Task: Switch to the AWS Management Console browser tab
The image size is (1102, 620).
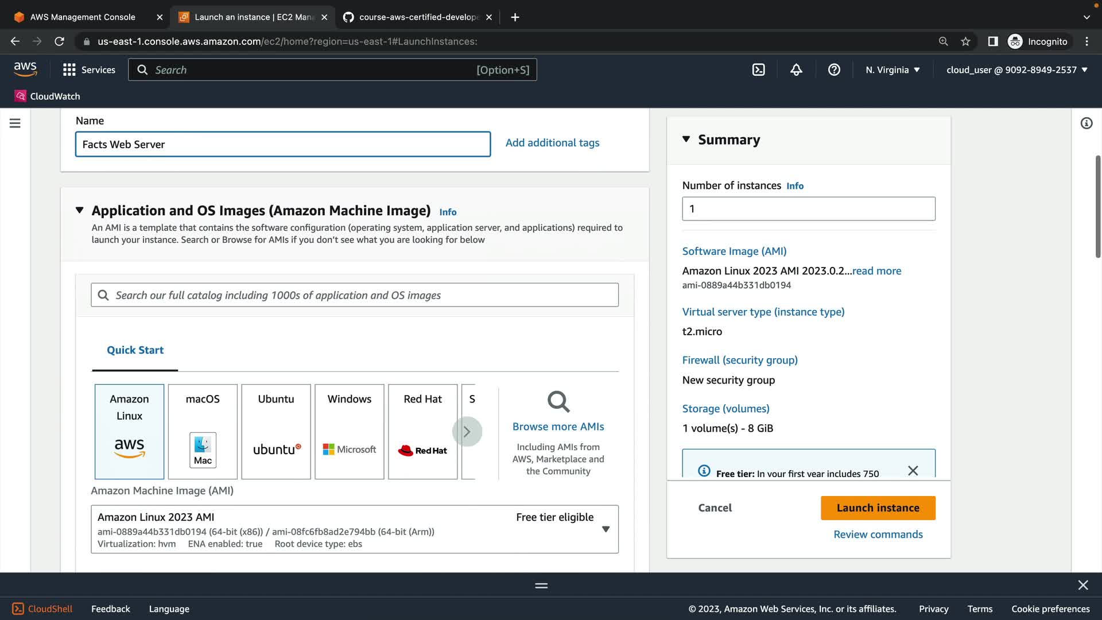Action: 83,17
